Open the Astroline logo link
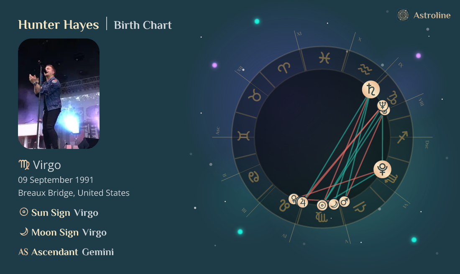This screenshot has height=274, width=460. (424, 15)
